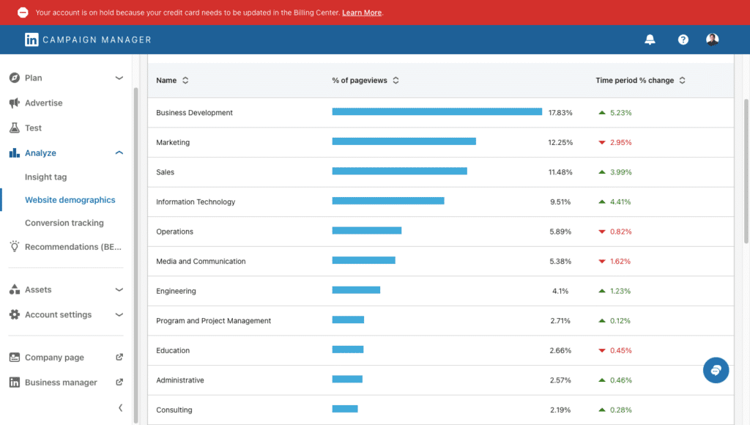Screen dimensions: 750x425
Task: Open Business manager external link icon
Action: [119, 382]
